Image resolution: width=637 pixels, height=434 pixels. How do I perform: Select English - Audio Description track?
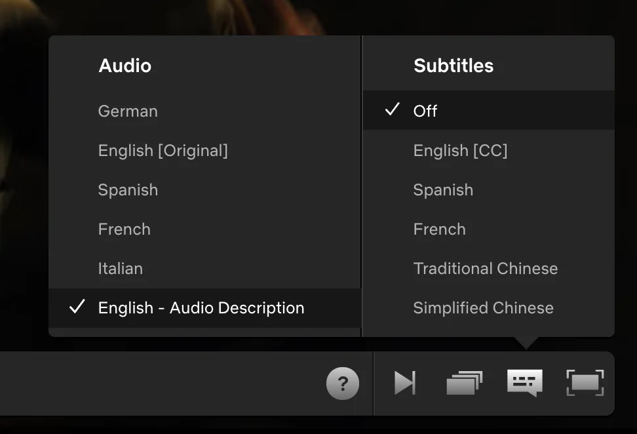coord(201,308)
